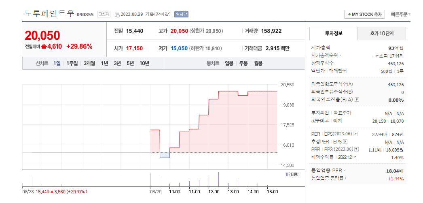This screenshot has height=203, width=423.
Task: Click 동일업종 PER value 18.04배
Action: pyautogui.click(x=395, y=171)
